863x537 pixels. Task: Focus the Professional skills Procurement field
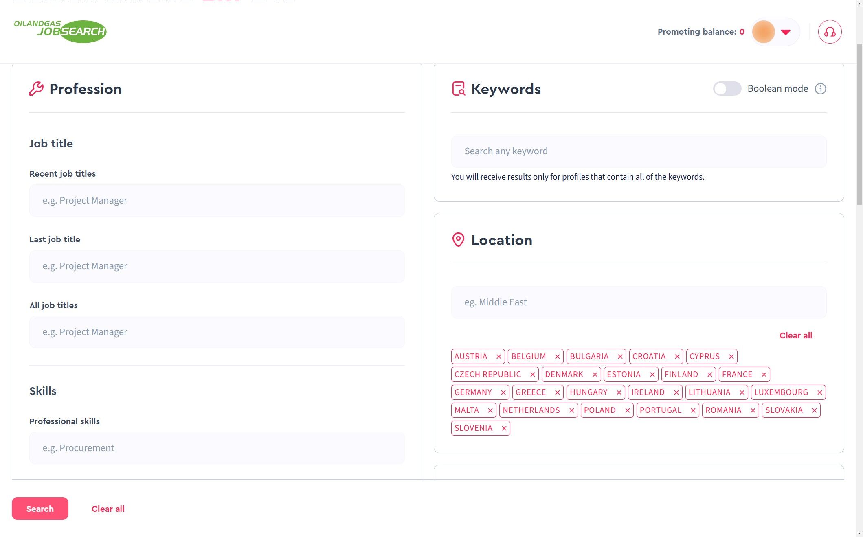click(x=217, y=448)
